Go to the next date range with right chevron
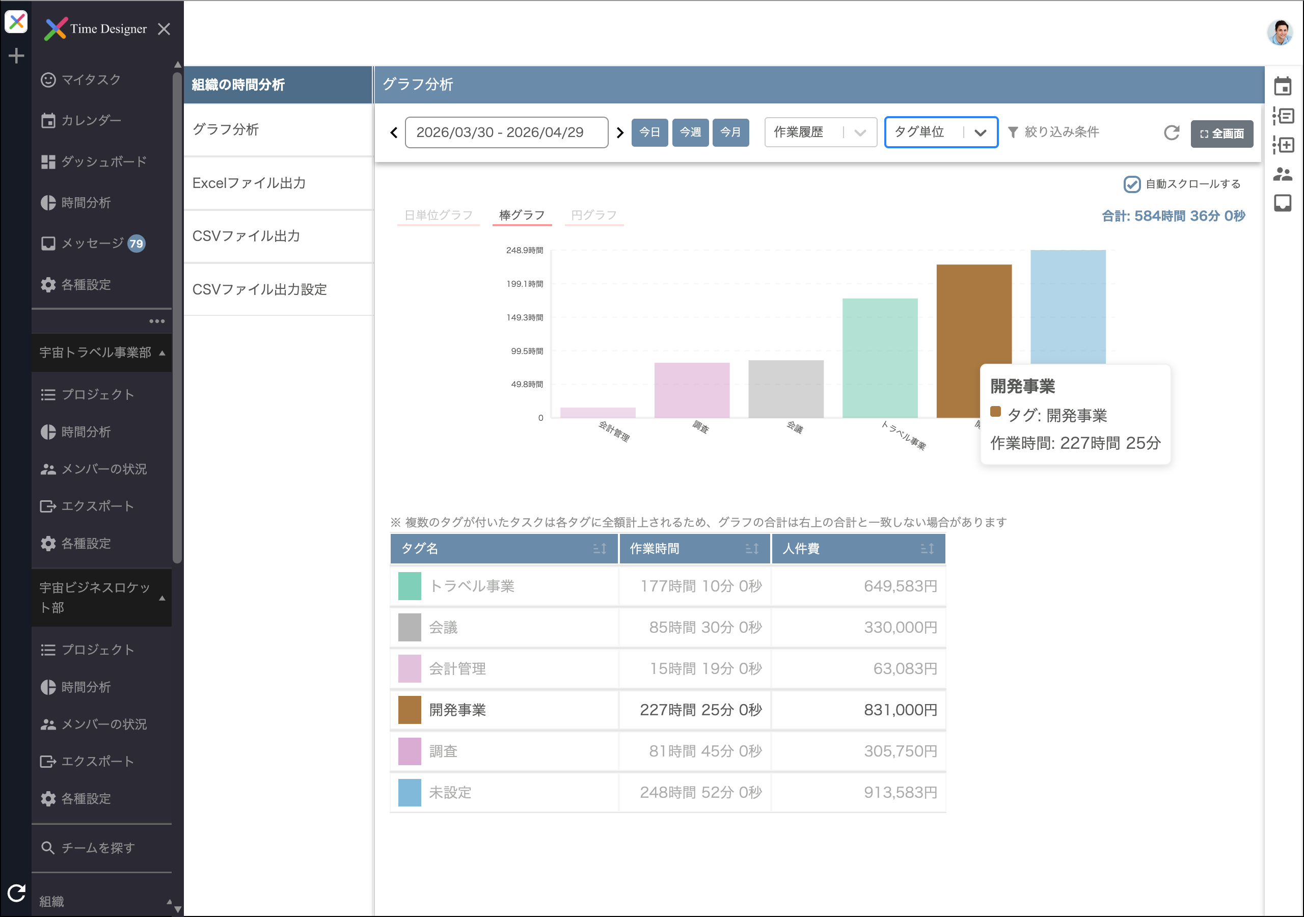This screenshot has width=1304, height=917. click(619, 132)
